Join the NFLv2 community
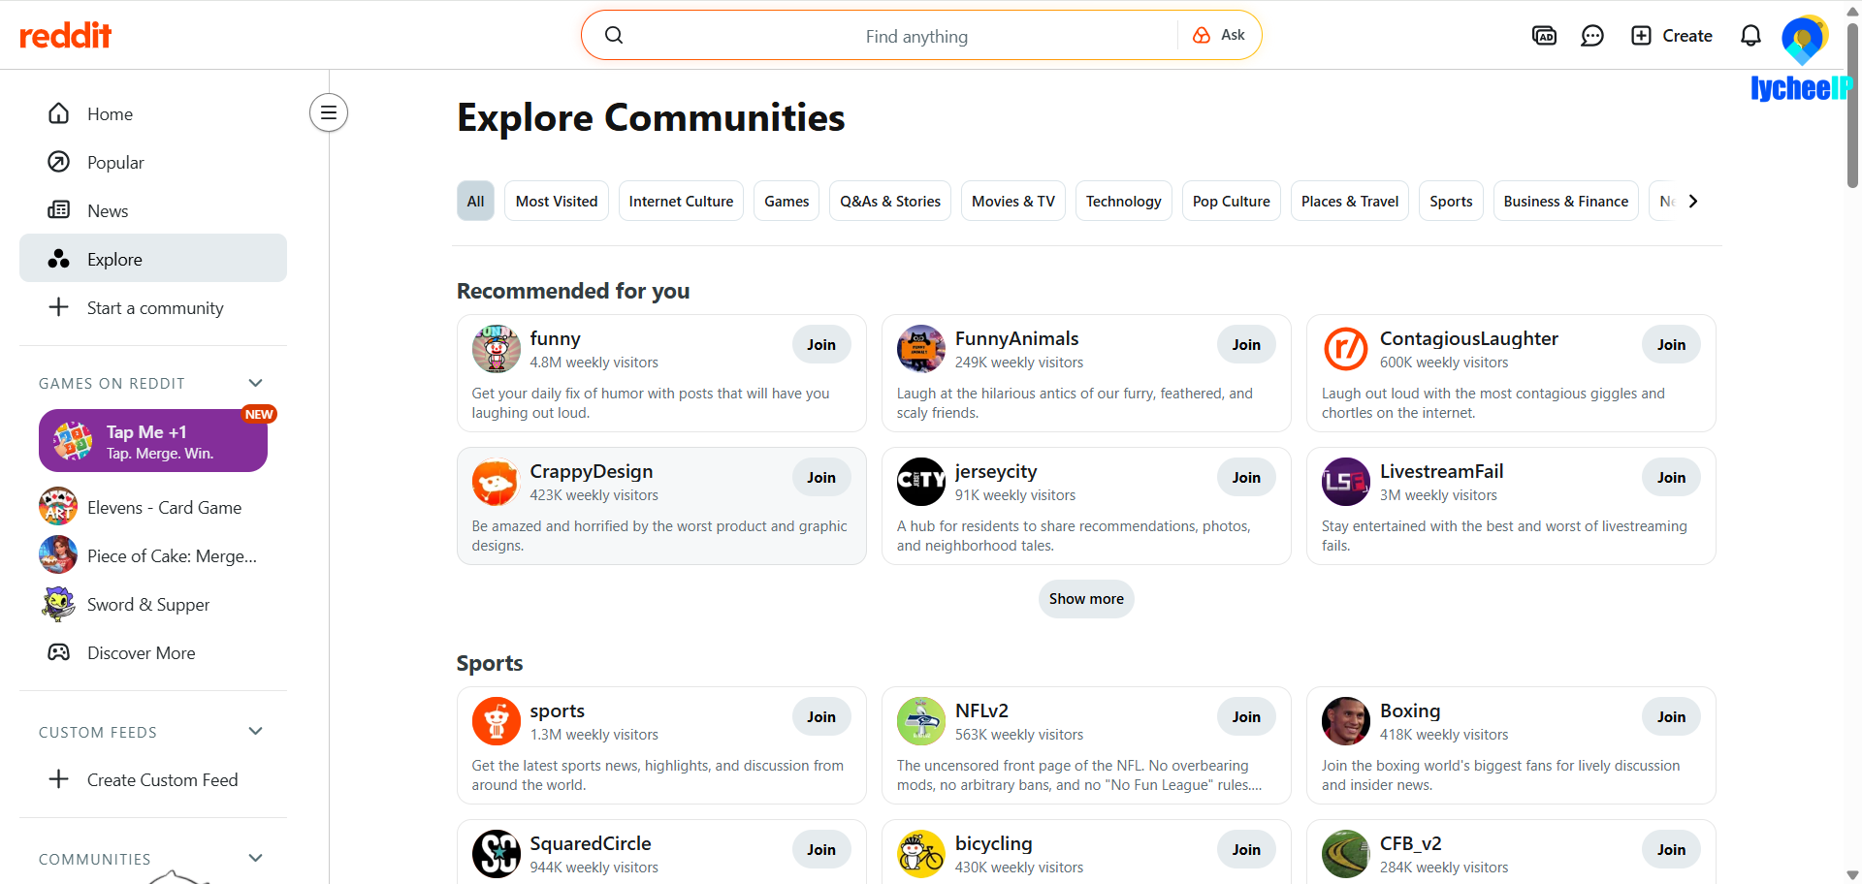 pyautogui.click(x=1246, y=716)
